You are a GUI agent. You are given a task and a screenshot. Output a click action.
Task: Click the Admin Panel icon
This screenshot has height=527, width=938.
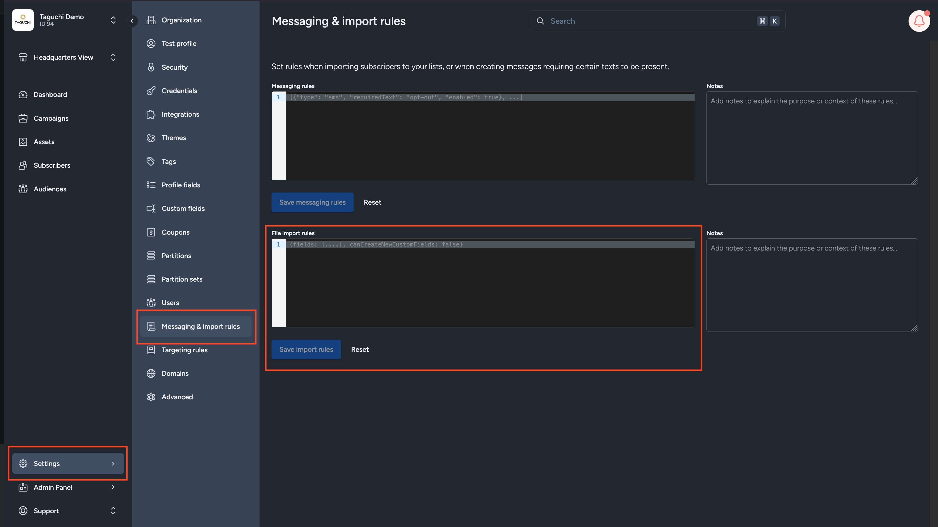[x=23, y=487]
